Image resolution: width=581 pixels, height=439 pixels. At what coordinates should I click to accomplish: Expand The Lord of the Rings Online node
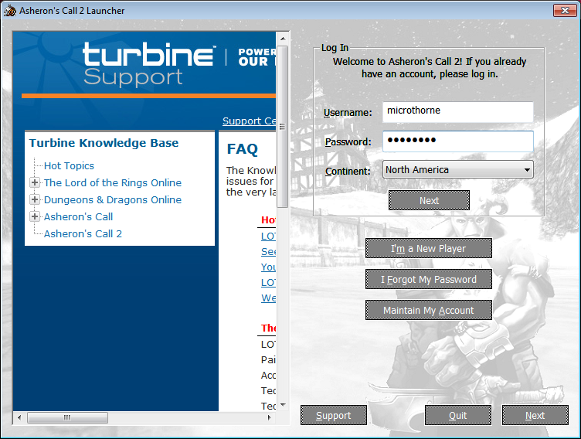35,182
